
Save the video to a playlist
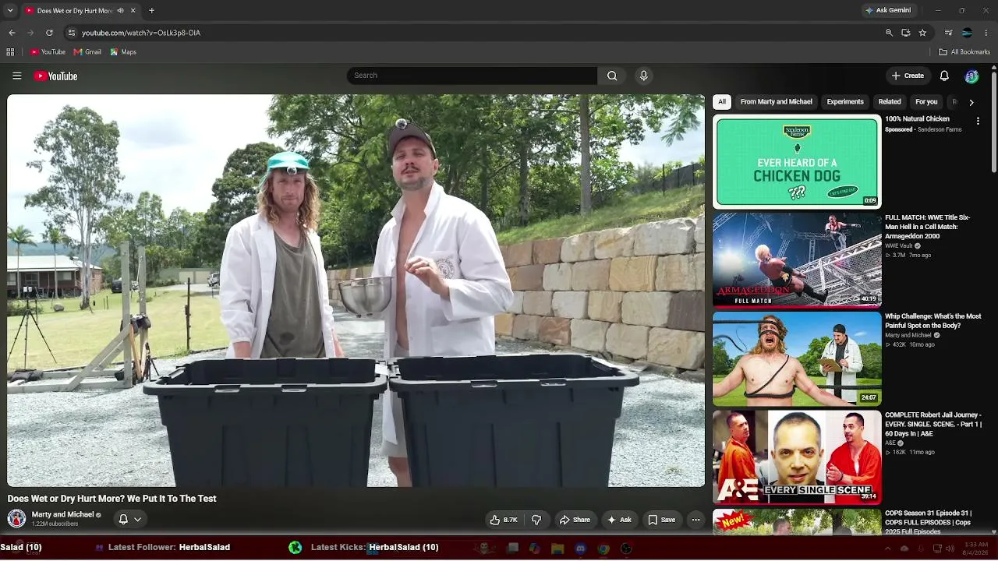[x=662, y=520]
